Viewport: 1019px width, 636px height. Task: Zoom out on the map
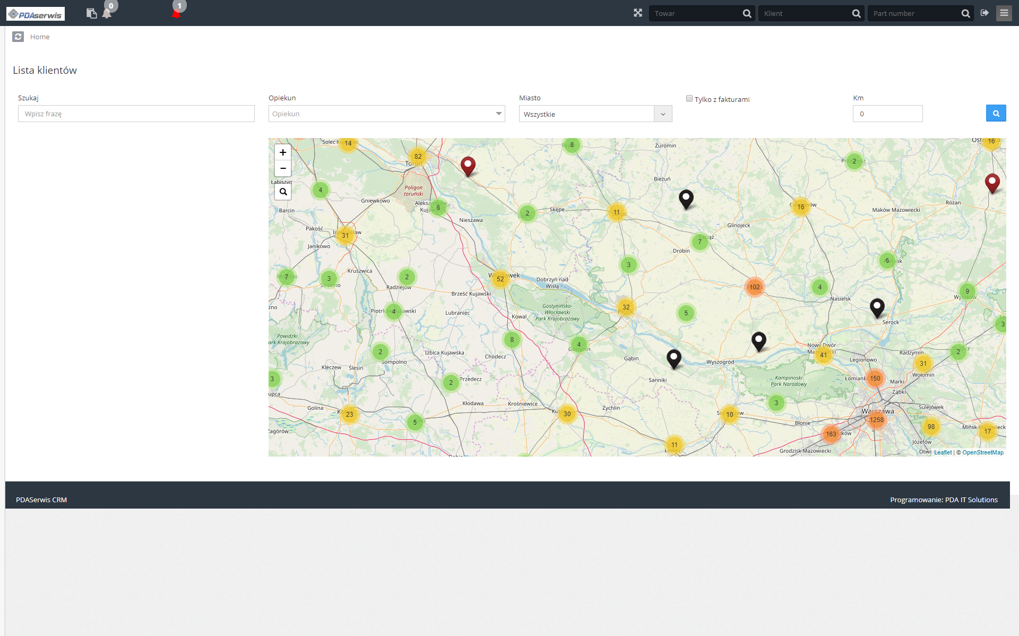pyautogui.click(x=283, y=168)
